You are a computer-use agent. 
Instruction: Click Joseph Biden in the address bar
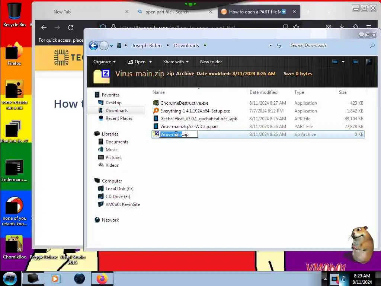click(147, 45)
